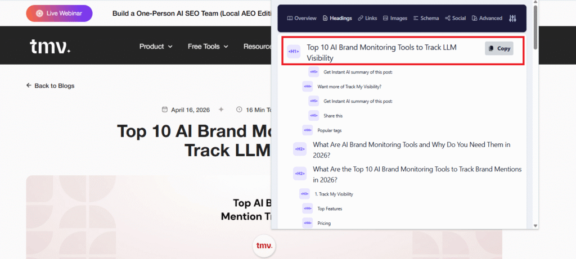Viewport: 576px width, 259px height.
Task: Click the H1 tag badge
Action: click(294, 52)
